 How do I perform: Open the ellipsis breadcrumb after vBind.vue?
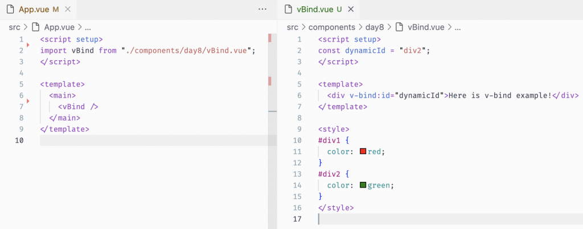(458, 27)
